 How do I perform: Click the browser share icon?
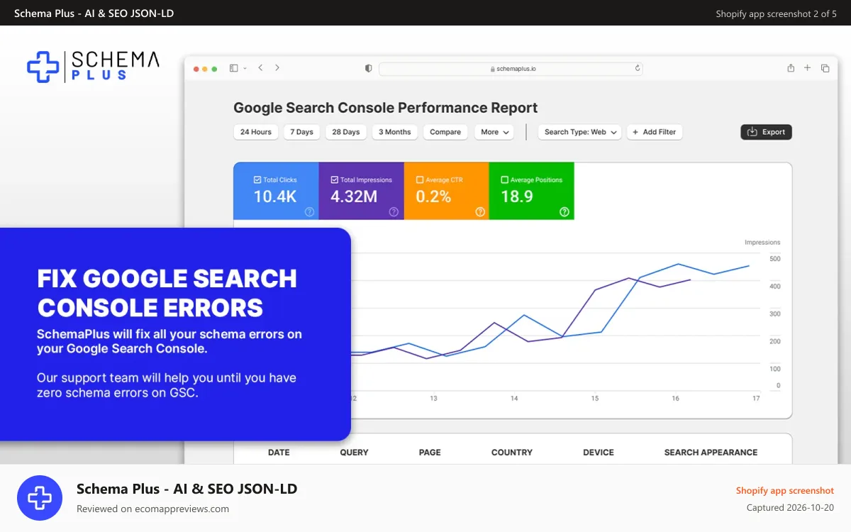point(791,68)
